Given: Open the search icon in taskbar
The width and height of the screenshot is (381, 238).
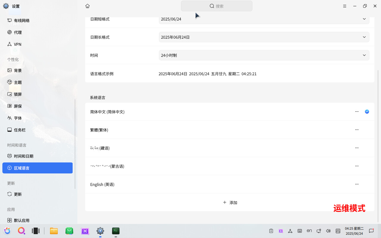Looking at the screenshot, I should 22,231.
